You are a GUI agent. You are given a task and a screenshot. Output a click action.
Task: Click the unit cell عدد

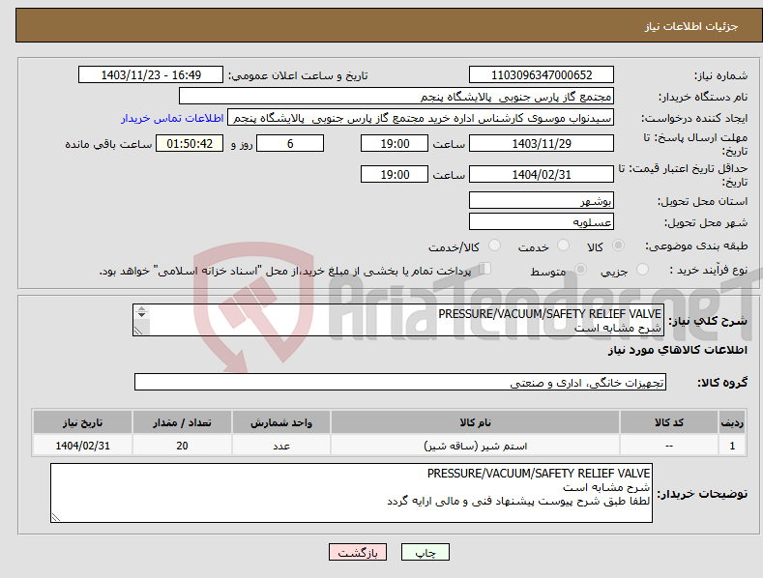coord(281,446)
